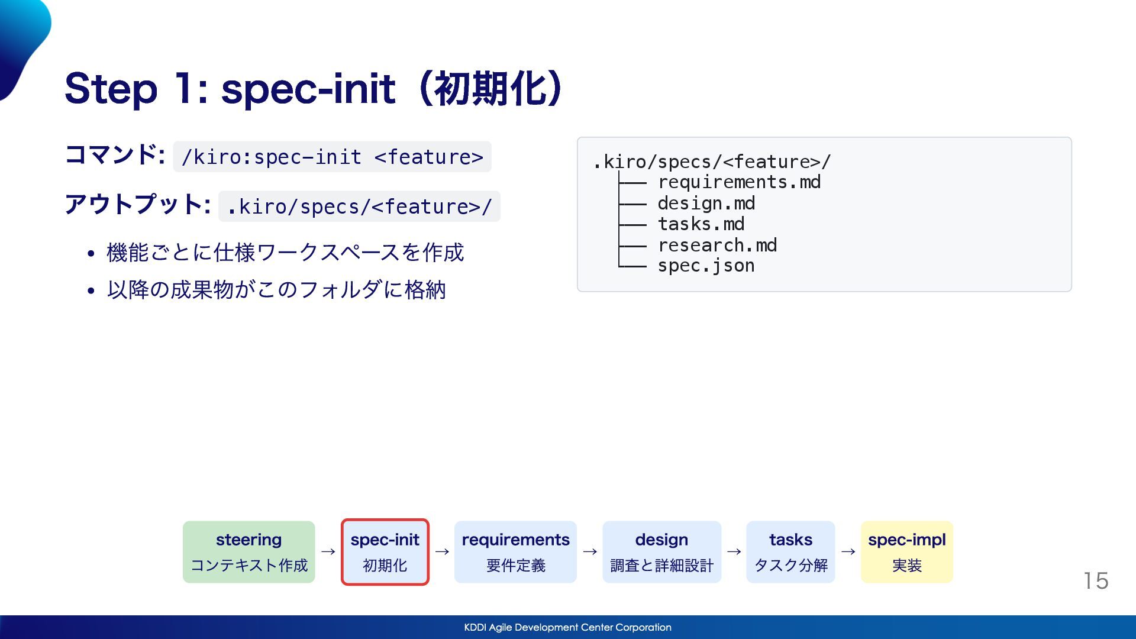Viewport: 1136px width, 639px height.
Task: Click the arrow between design and tasks
Action: 734,551
